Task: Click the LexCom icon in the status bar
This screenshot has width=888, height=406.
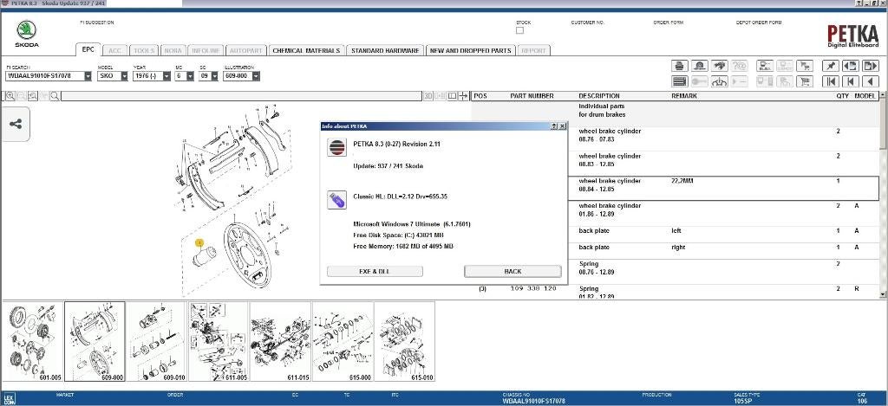Action: (10, 398)
